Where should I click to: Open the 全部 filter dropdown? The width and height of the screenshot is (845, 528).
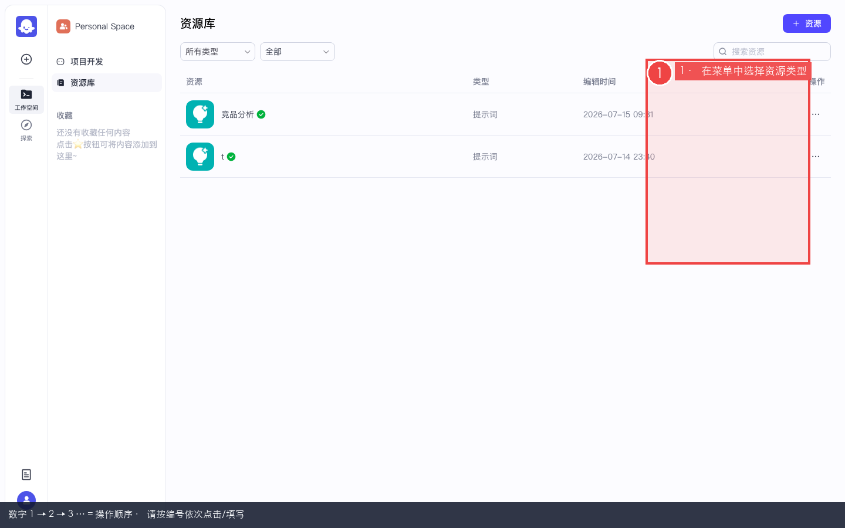tap(298, 52)
